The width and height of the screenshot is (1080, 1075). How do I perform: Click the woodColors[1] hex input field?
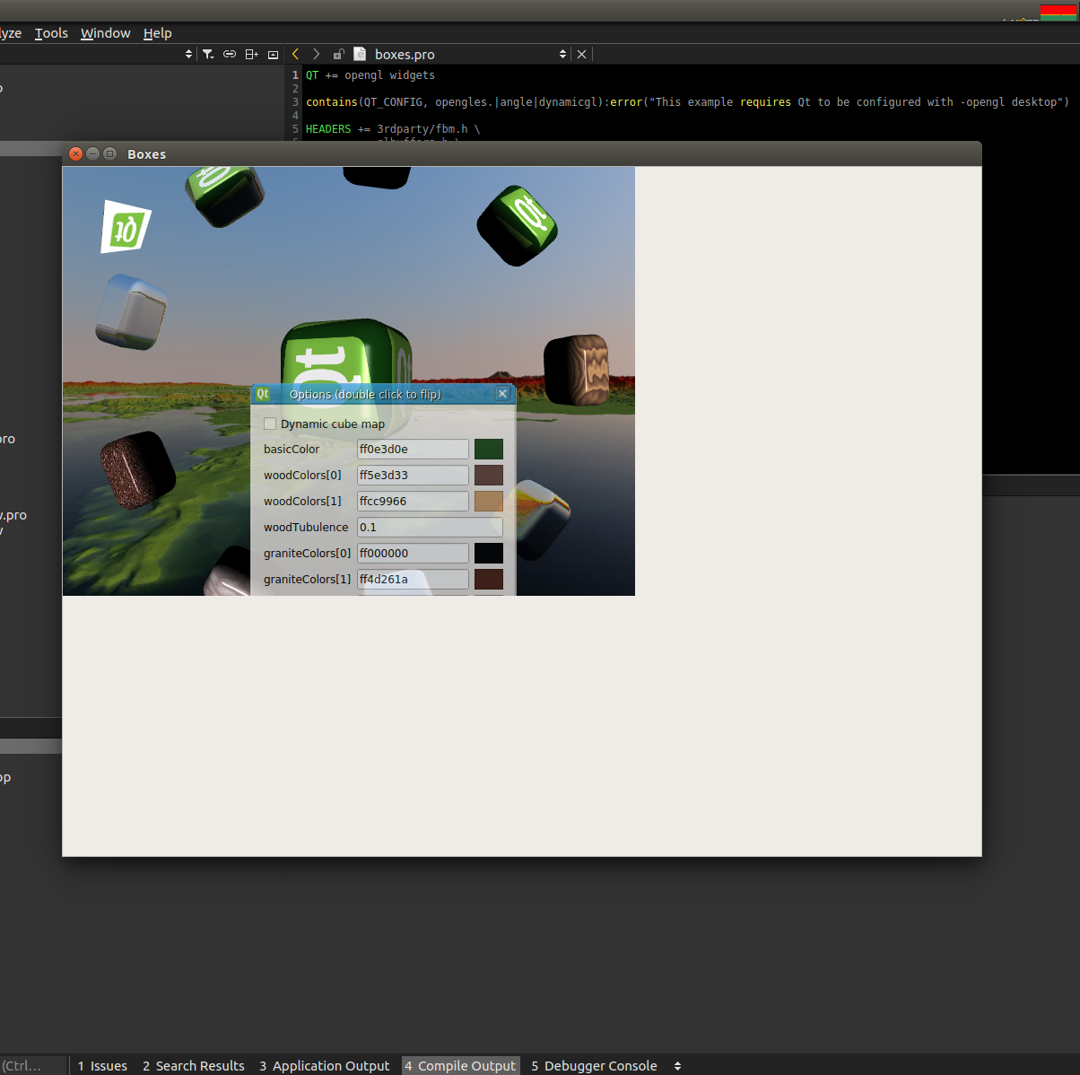pos(413,501)
